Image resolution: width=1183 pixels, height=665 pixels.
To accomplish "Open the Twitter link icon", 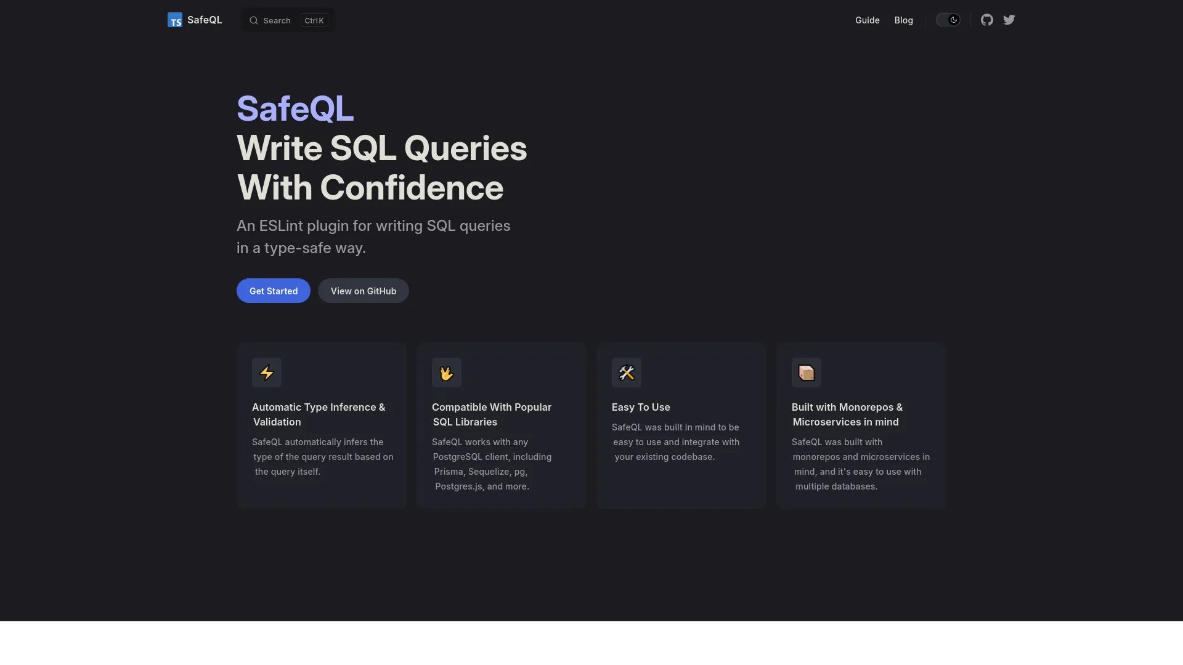I will click(x=1009, y=20).
